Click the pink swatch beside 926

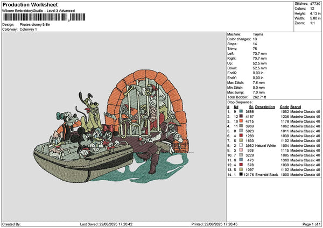click(x=241, y=150)
